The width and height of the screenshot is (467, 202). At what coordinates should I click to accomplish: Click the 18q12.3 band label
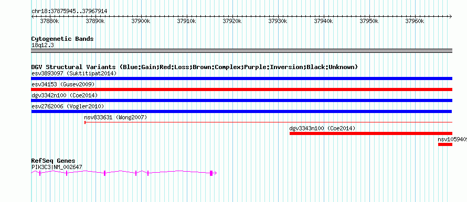(x=43, y=46)
